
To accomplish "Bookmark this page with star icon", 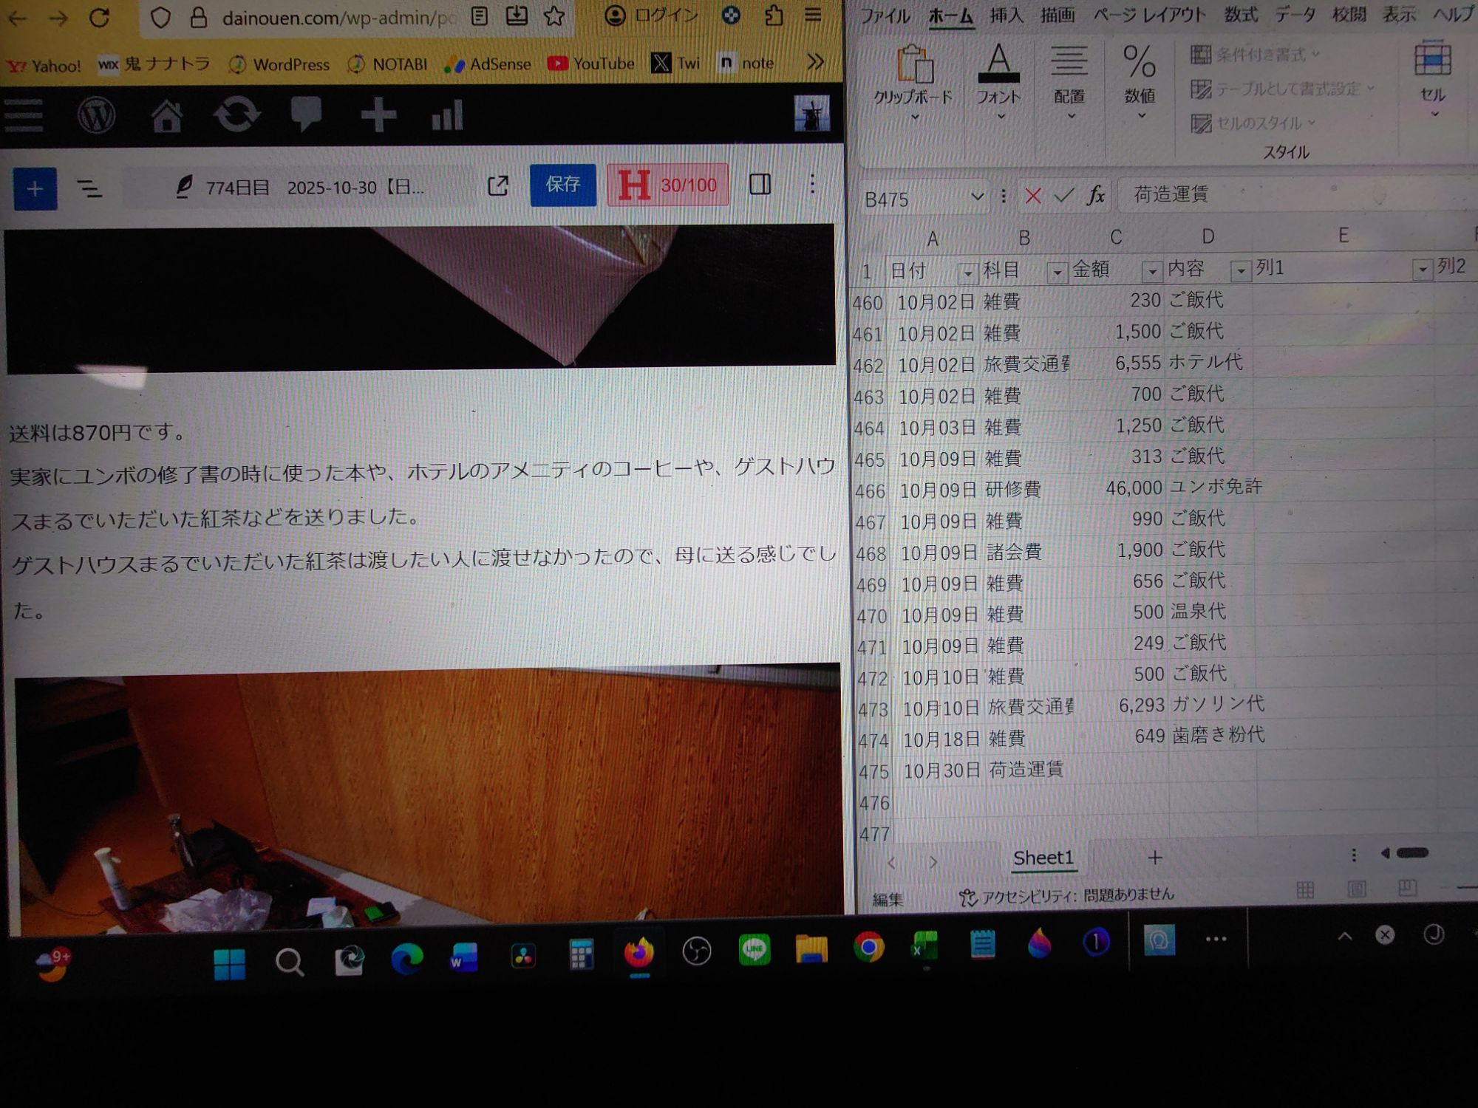I will click(554, 16).
